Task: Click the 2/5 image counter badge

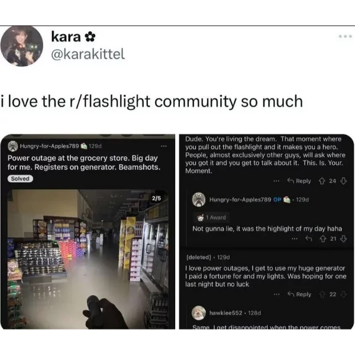Action: tap(156, 198)
